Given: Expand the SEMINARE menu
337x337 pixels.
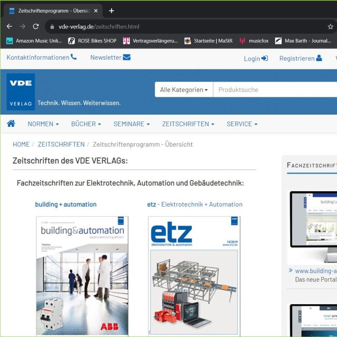Looking at the screenshot, I should [x=132, y=124].
